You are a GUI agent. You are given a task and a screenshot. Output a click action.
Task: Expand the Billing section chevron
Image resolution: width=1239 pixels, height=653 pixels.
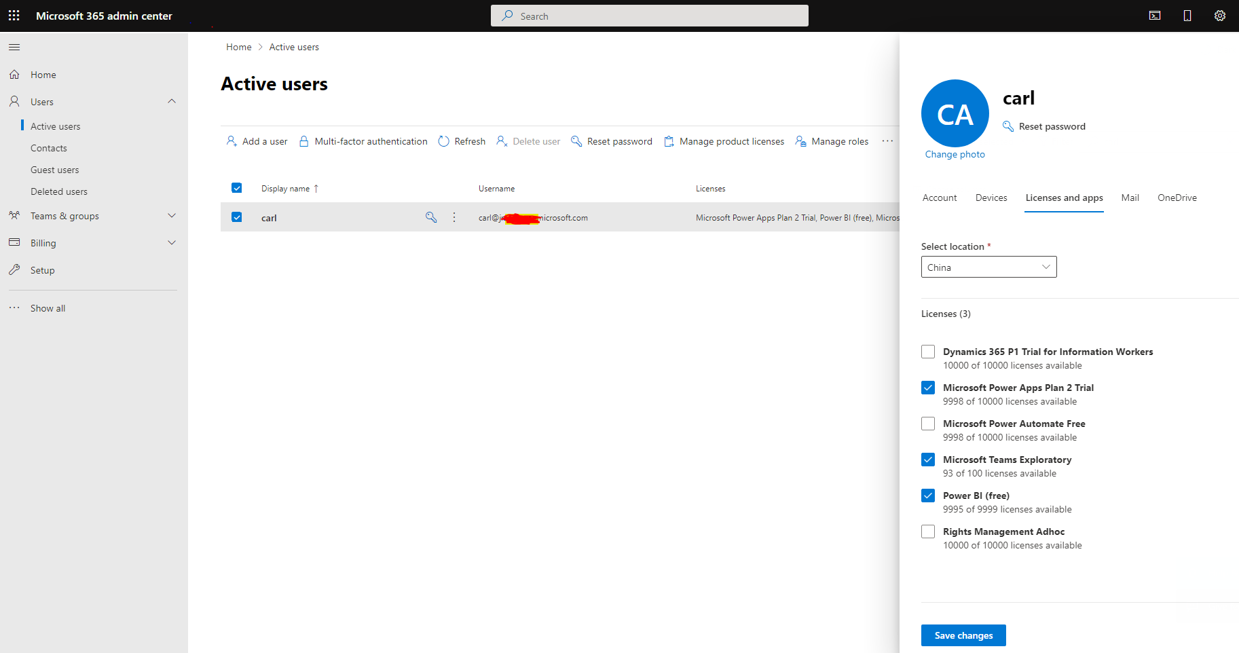point(172,243)
